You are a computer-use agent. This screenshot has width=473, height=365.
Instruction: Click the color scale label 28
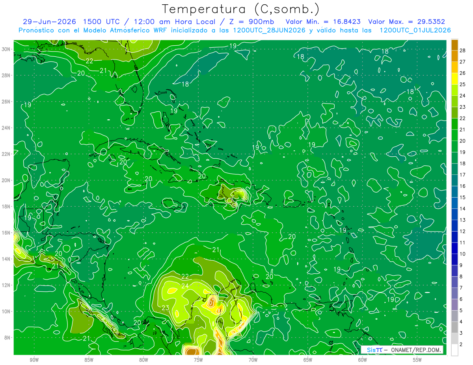point(463,50)
